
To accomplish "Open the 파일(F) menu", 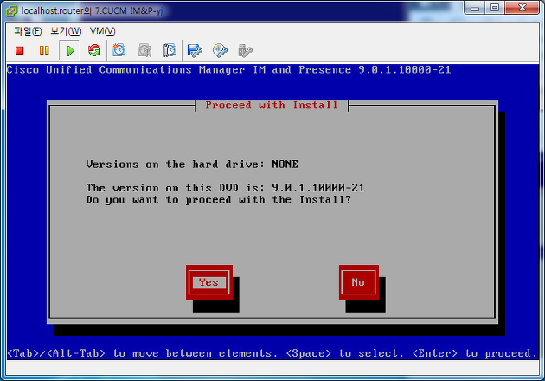I will (x=28, y=31).
